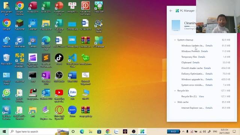Open Camera desktop shortcut
240x135 pixels.
(x=33, y=42)
